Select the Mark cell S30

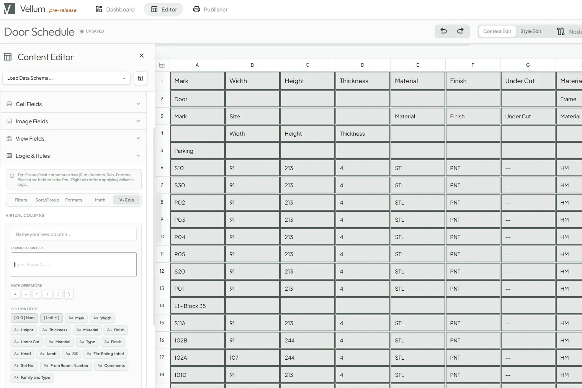click(x=197, y=185)
